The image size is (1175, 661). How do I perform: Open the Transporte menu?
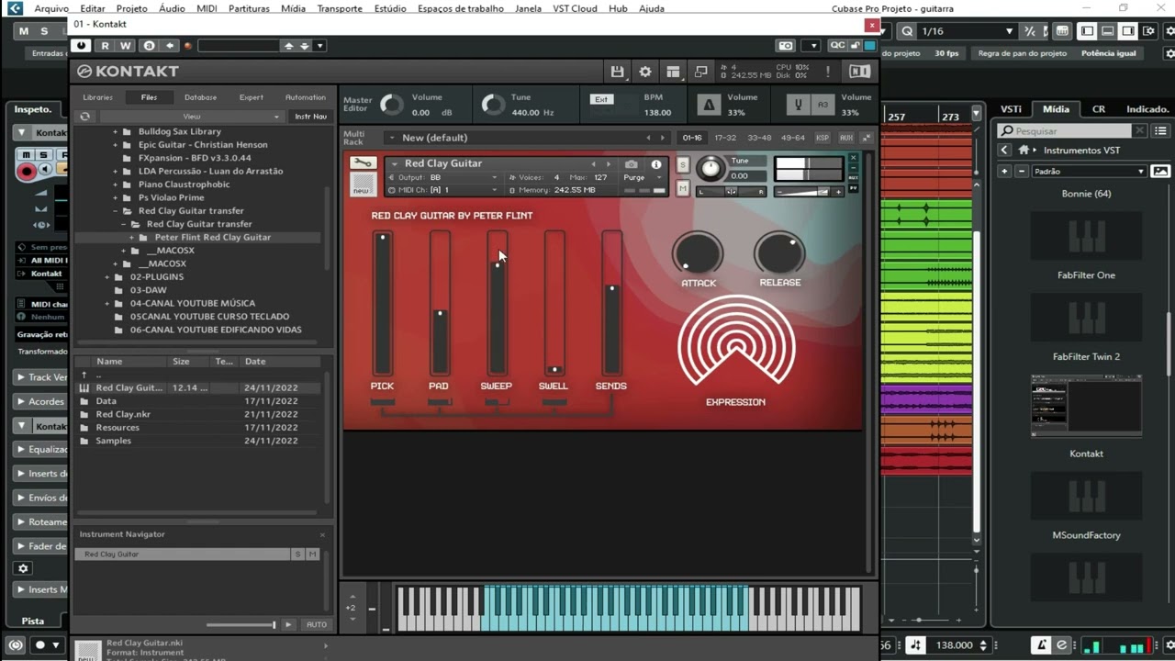(x=340, y=8)
